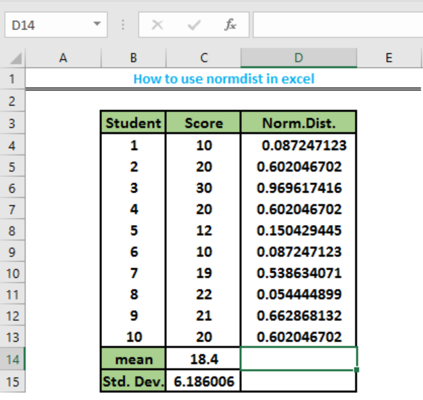
Task: Select row 11 header
Action: click(x=12, y=295)
